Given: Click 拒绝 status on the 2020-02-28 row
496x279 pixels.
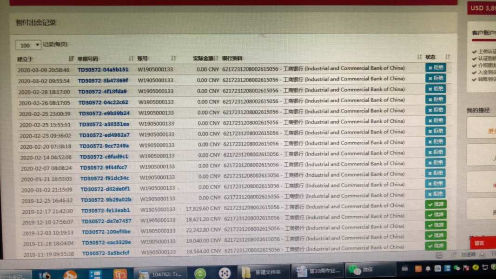Looking at the screenshot, I should point(436,89).
